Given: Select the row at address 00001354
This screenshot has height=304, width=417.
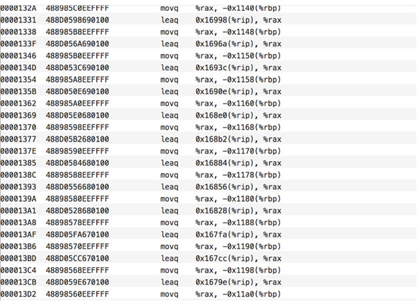Looking at the screenshot, I should [x=208, y=80].
